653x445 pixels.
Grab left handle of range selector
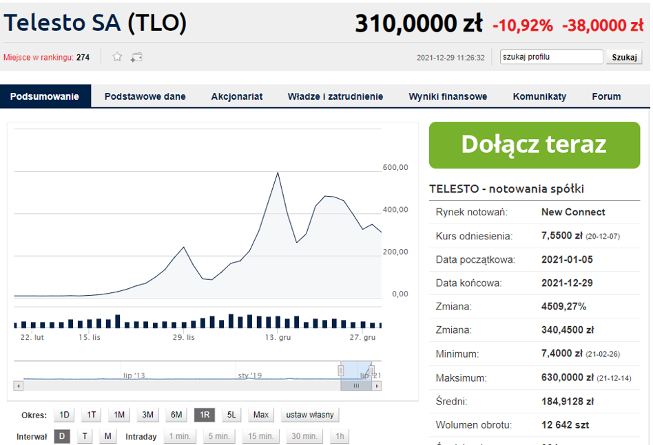341,370
